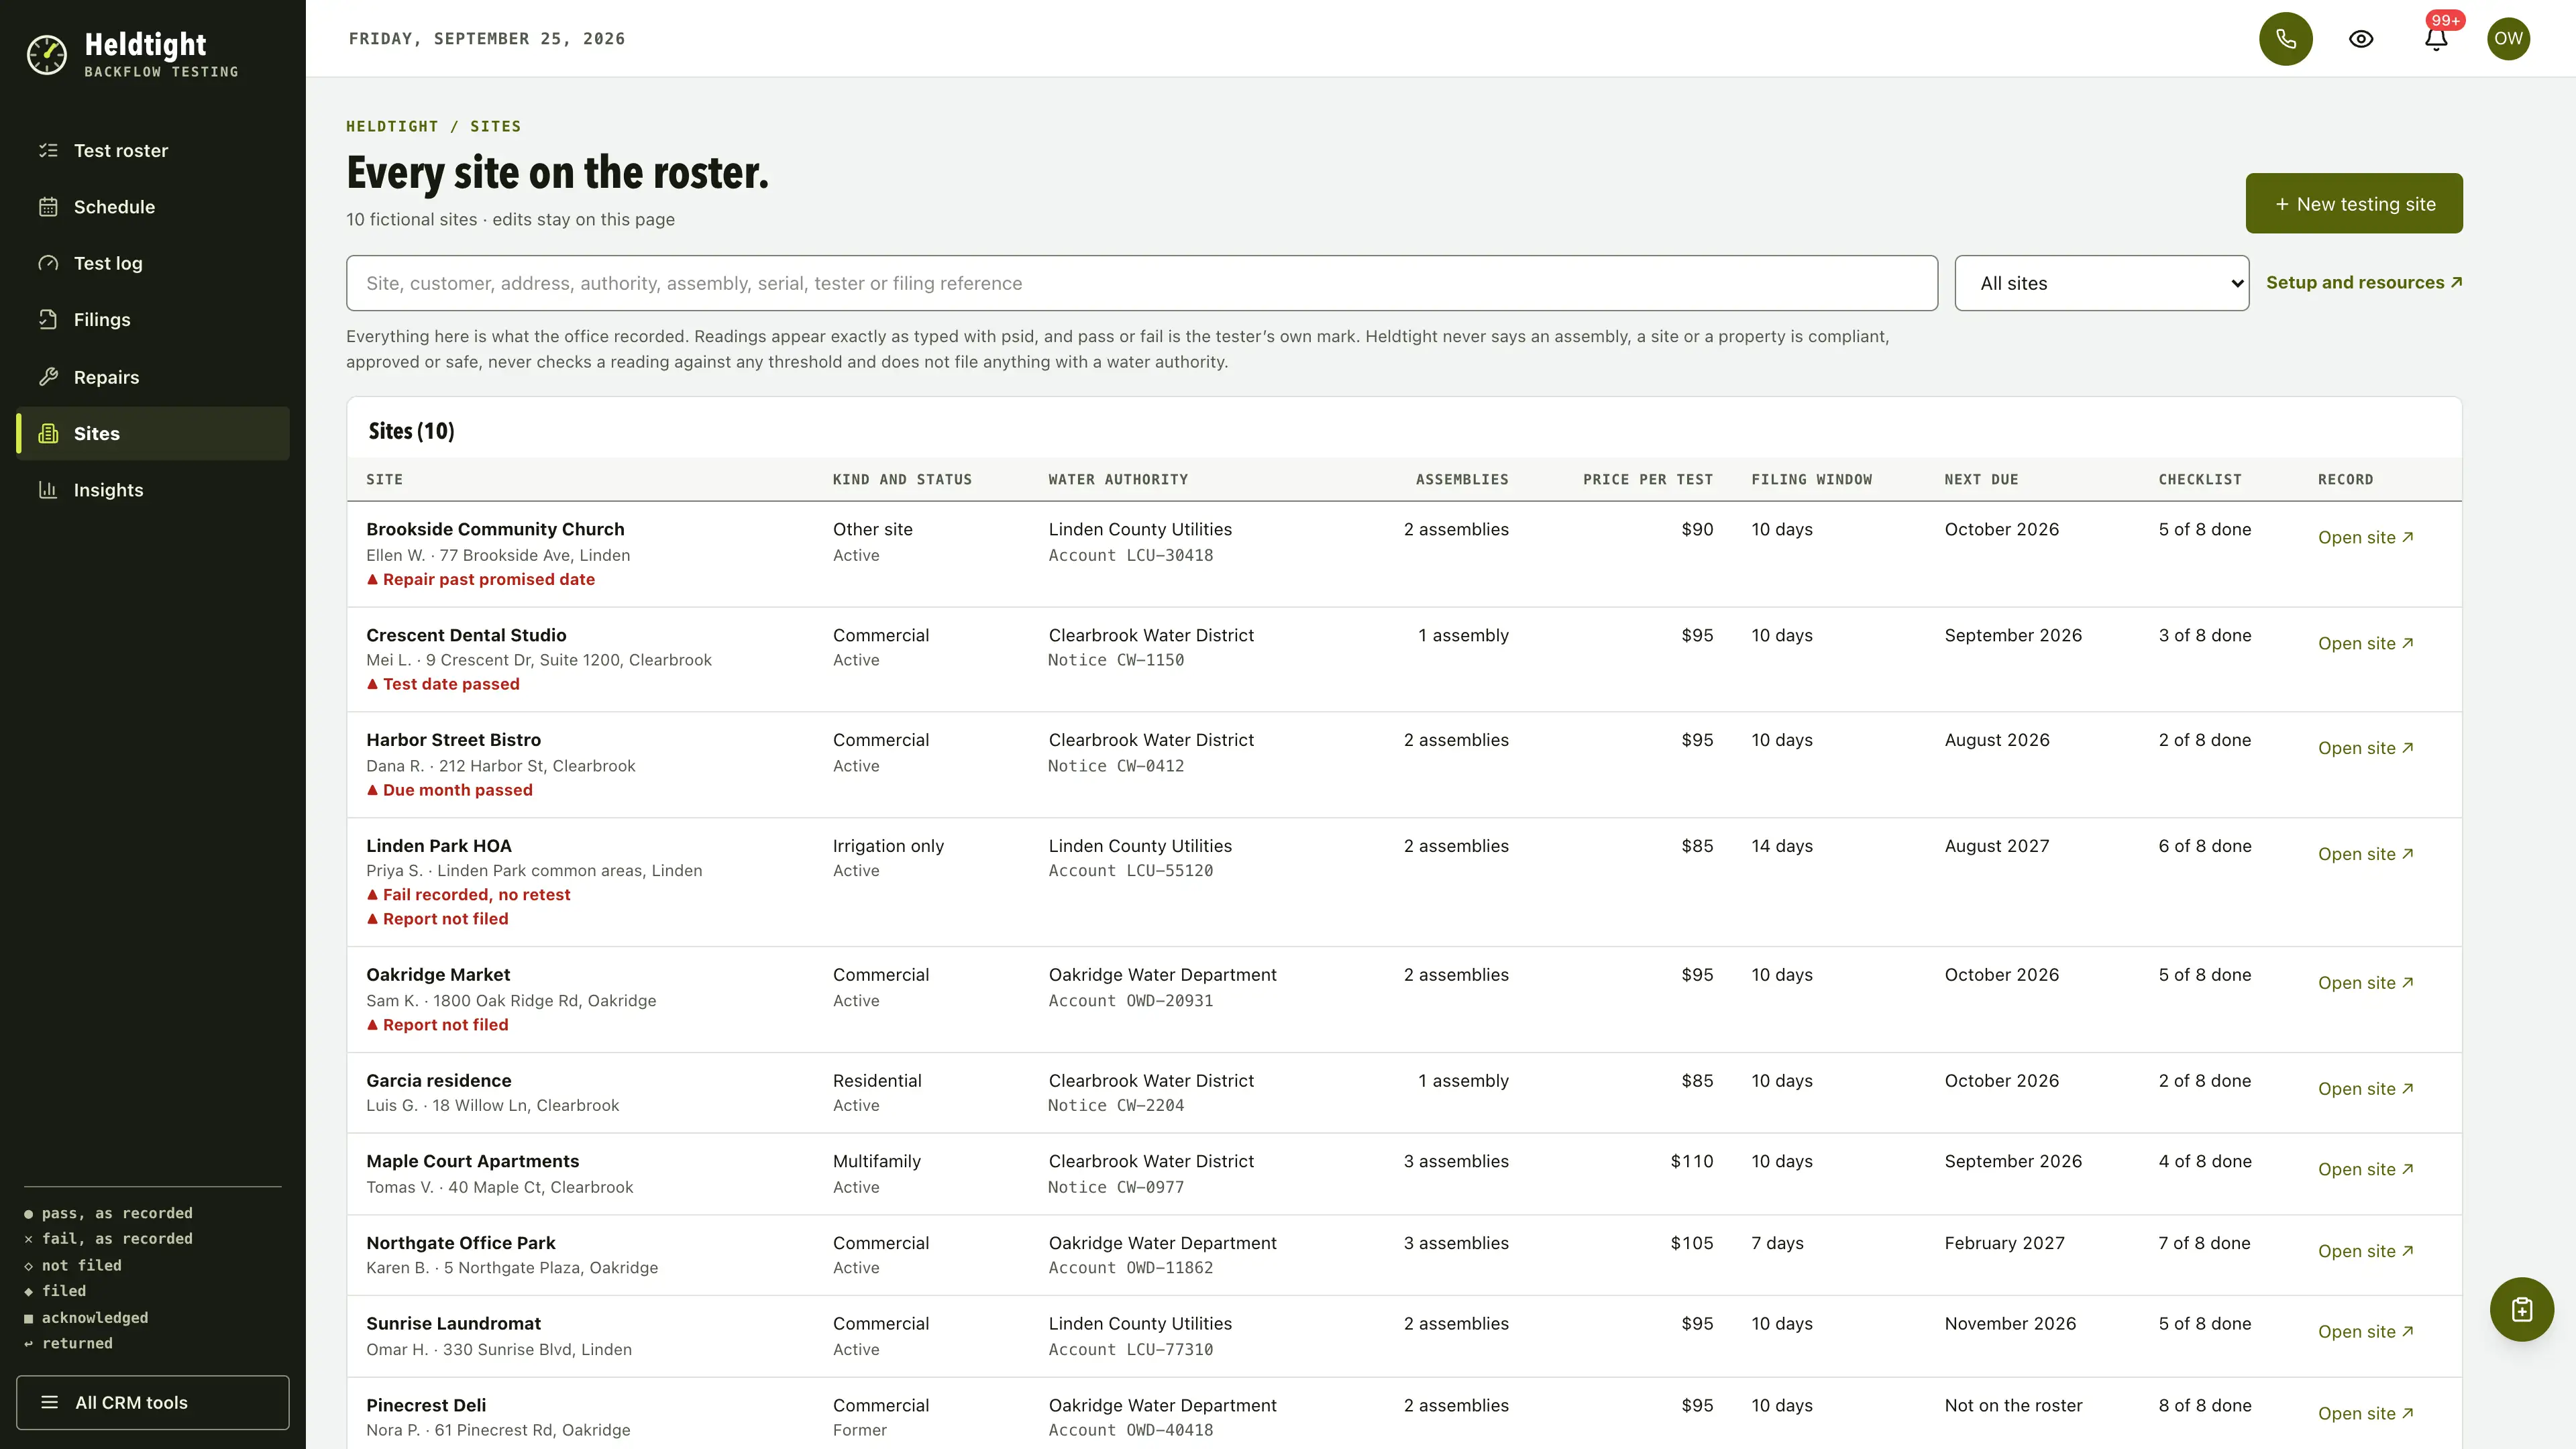Switch to the Insights page
Screen dimensions: 2576x1449
(153, 490)
